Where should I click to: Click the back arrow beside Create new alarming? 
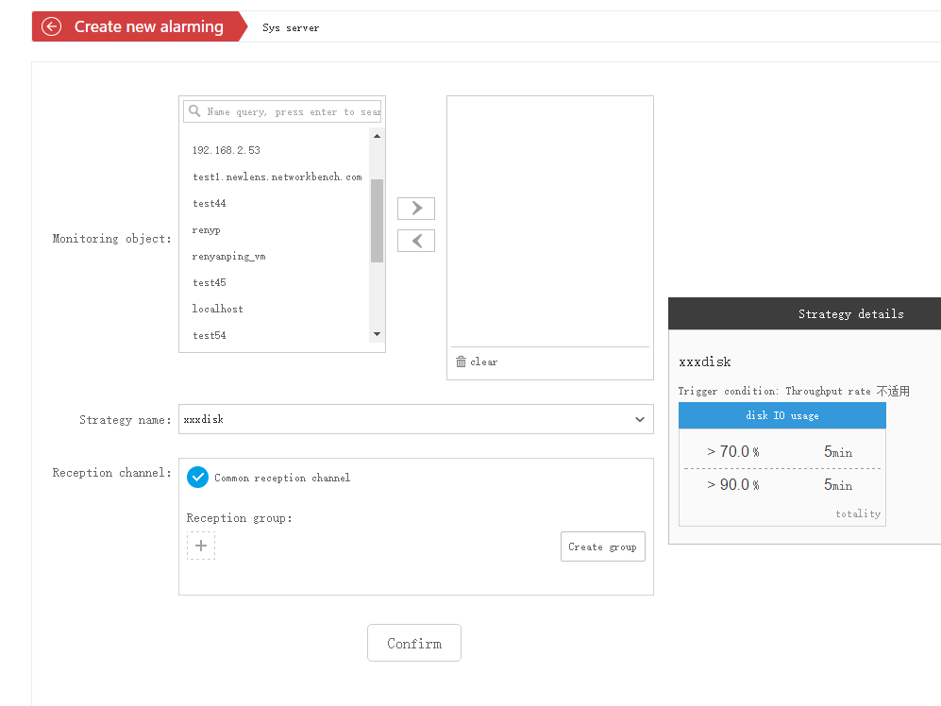click(52, 26)
